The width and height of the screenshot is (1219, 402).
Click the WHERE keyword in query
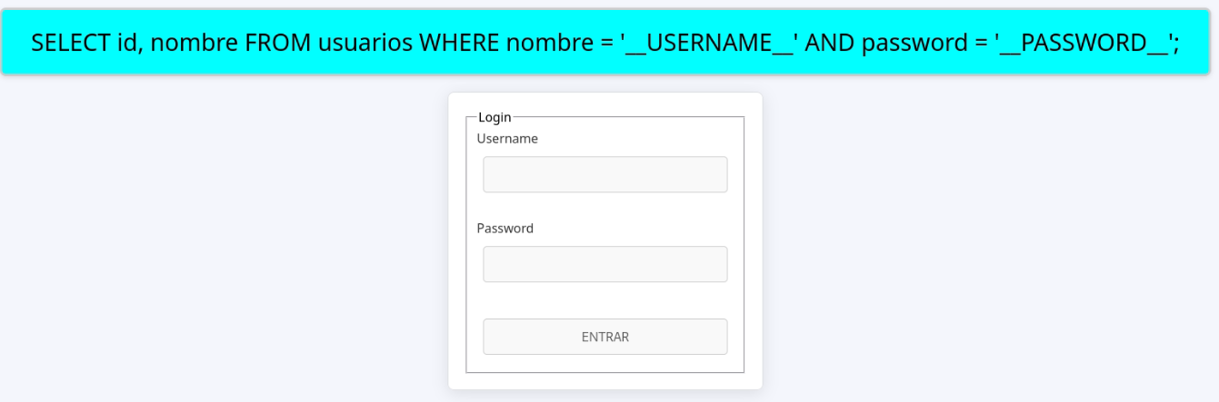(x=456, y=43)
